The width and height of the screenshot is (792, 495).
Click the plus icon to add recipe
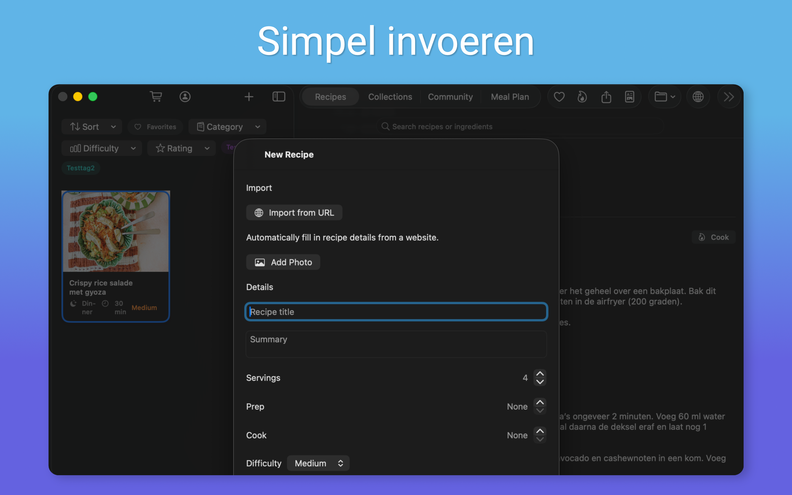pyautogui.click(x=249, y=97)
